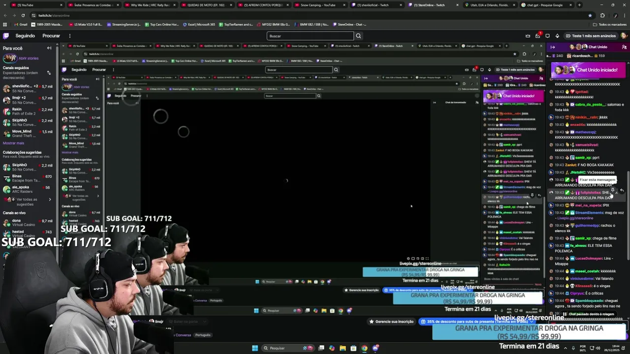Viewport: 630px width, 354px height.
Task: Open a new browser tab
Action: (579, 5)
